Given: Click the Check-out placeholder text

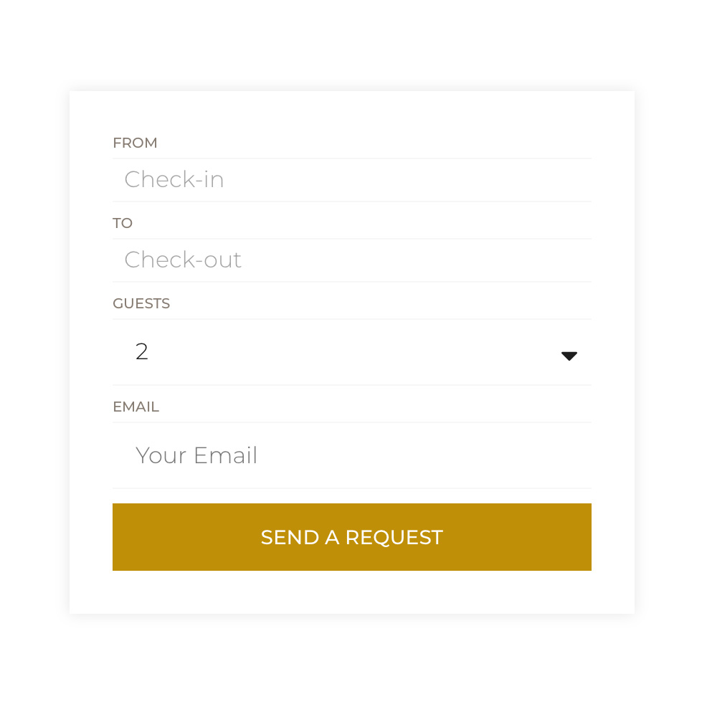Looking at the screenshot, I should point(183,260).
